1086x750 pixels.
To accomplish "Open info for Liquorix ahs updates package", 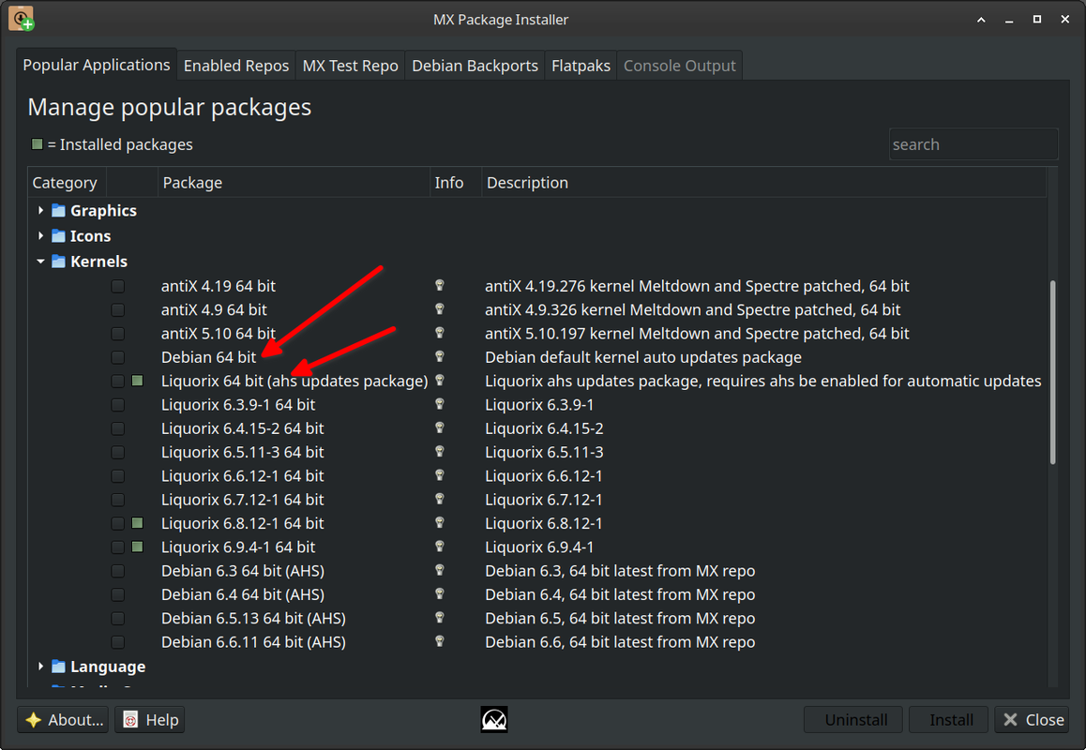I will [x=439, y=381].
